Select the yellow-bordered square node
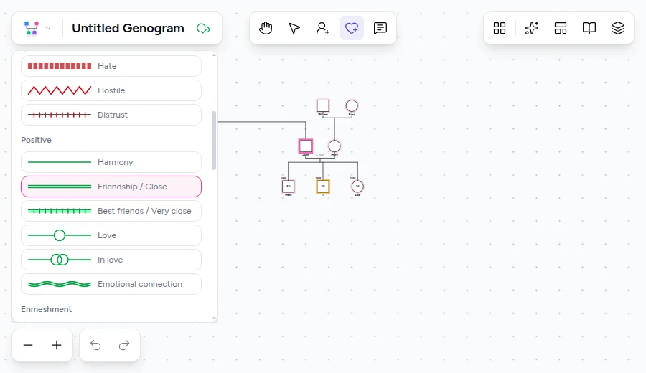Image resolution: width=646 pixels, height=373 pixels. click(x=323, y=186)
